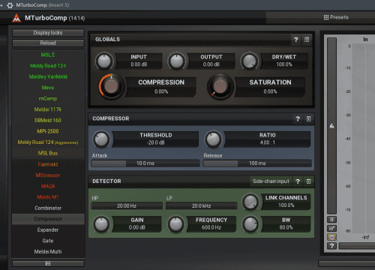Select the MA2A device
The width and height of the screenshot is (375, 270).
point(48,186)
